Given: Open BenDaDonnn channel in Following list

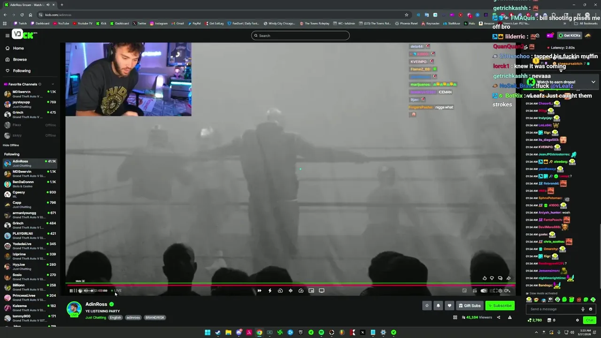Looking at the screenshot, I should coord(30,184).
